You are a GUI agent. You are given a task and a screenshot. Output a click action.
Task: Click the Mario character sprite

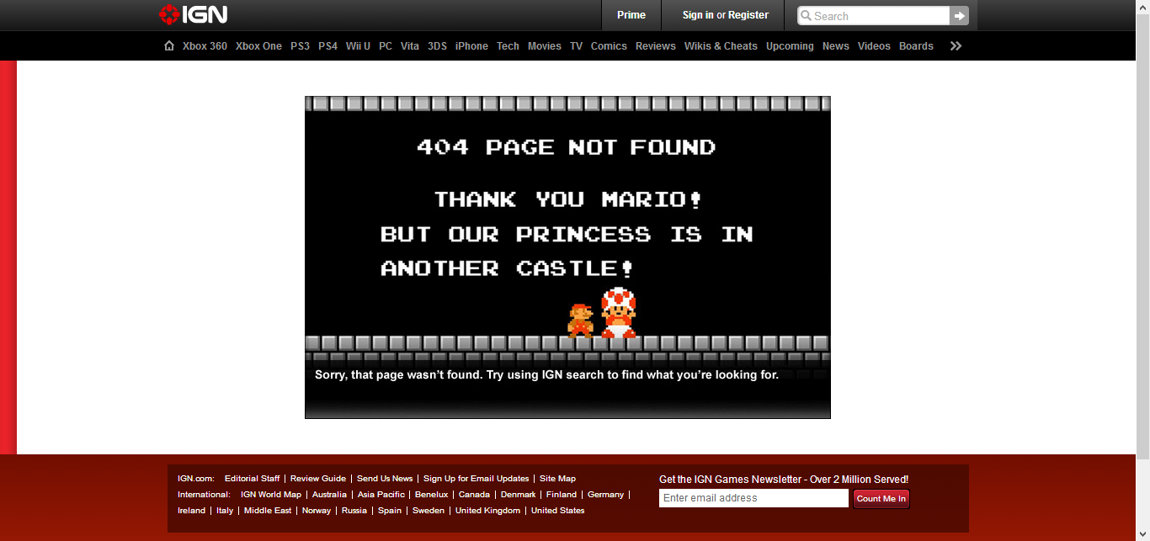(580, 321)
